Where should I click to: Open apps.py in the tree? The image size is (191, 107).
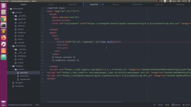21,29
